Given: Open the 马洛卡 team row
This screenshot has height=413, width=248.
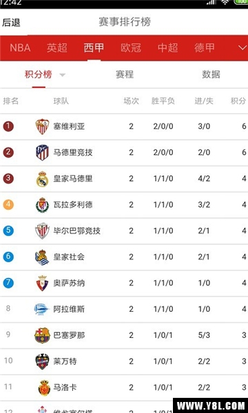Looking at the screenshot, I should (124, 388).
